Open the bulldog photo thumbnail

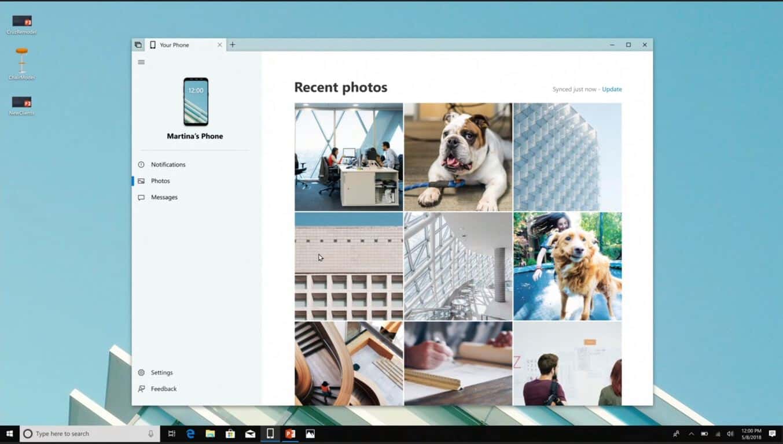pyautogui.click(x=458, y=157)
